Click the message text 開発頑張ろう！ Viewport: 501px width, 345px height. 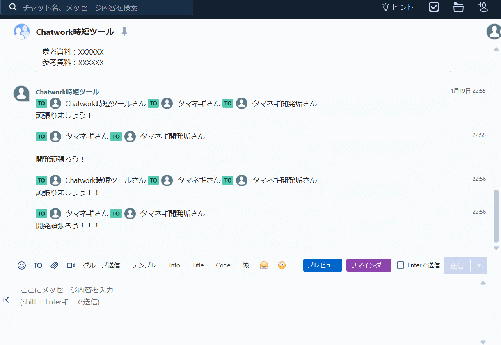click(60, 159)
